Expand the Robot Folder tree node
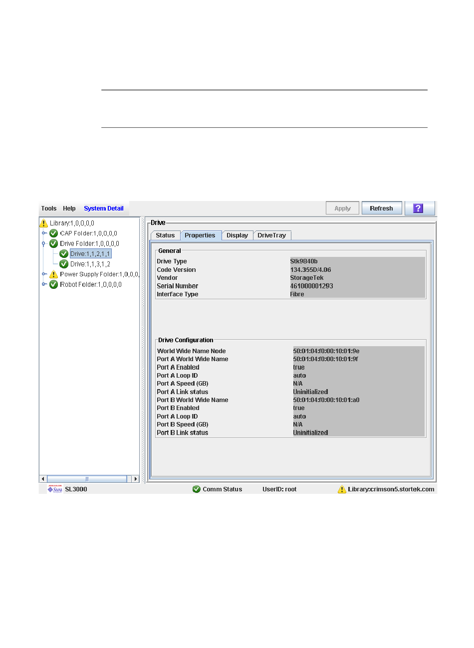Viewport: 474px width, 648px height. (44, 284)
